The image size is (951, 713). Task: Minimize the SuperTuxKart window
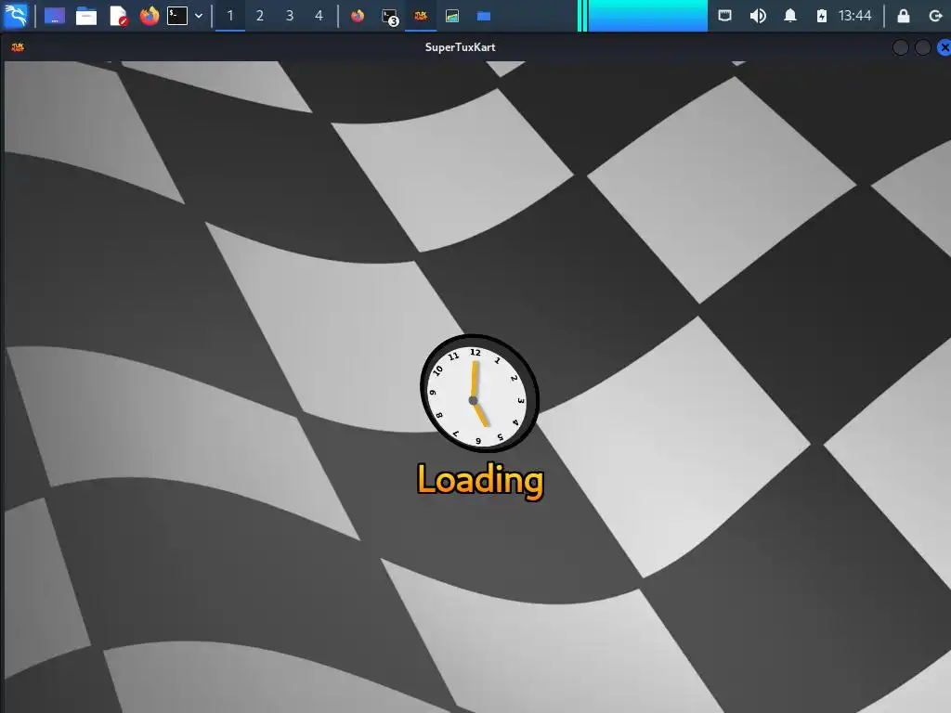coord(901,47)
